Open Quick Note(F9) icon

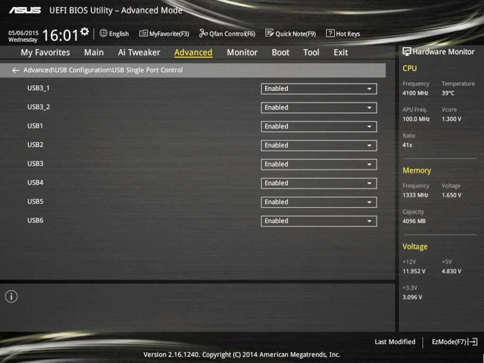point(269,33)
